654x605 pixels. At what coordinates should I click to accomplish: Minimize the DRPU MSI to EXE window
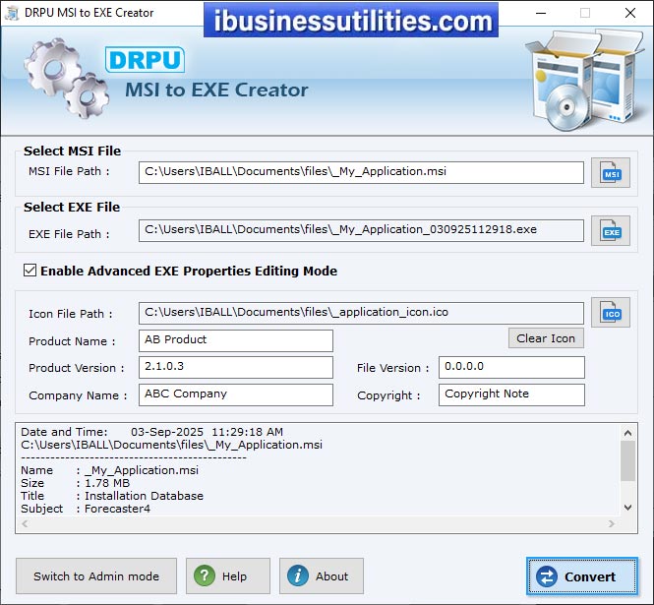pyautogui.click(x=541, y=13)
